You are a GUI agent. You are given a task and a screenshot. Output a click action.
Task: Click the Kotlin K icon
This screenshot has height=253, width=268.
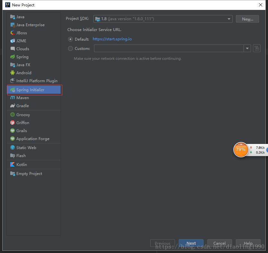[x=13, y=165]
